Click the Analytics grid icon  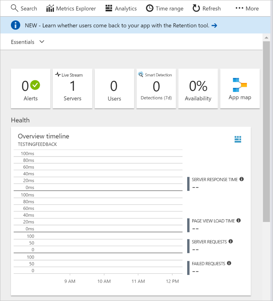click(109, 8)
